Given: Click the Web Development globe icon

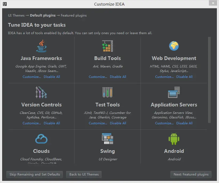Looking at the screenshot, I should pos(174,46).
